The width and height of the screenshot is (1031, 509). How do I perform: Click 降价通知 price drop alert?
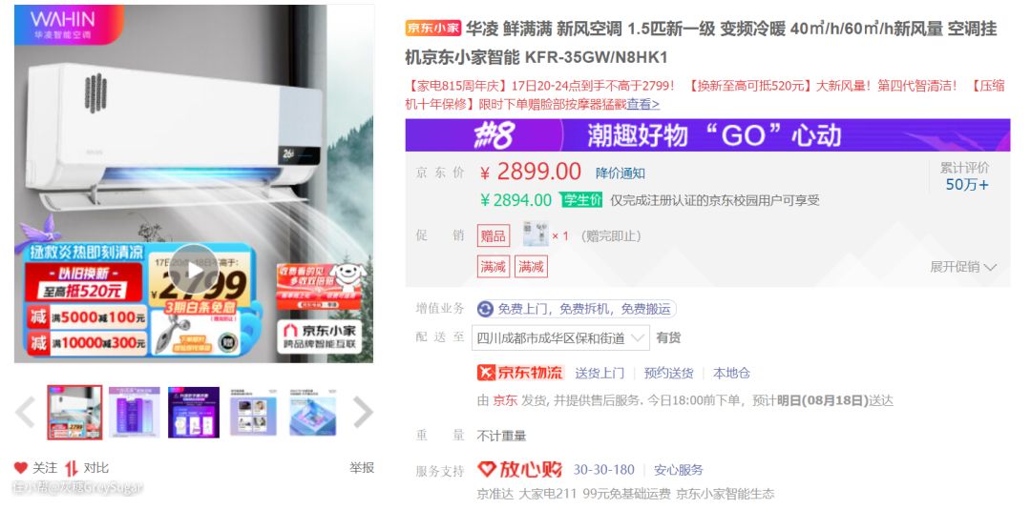621,173
